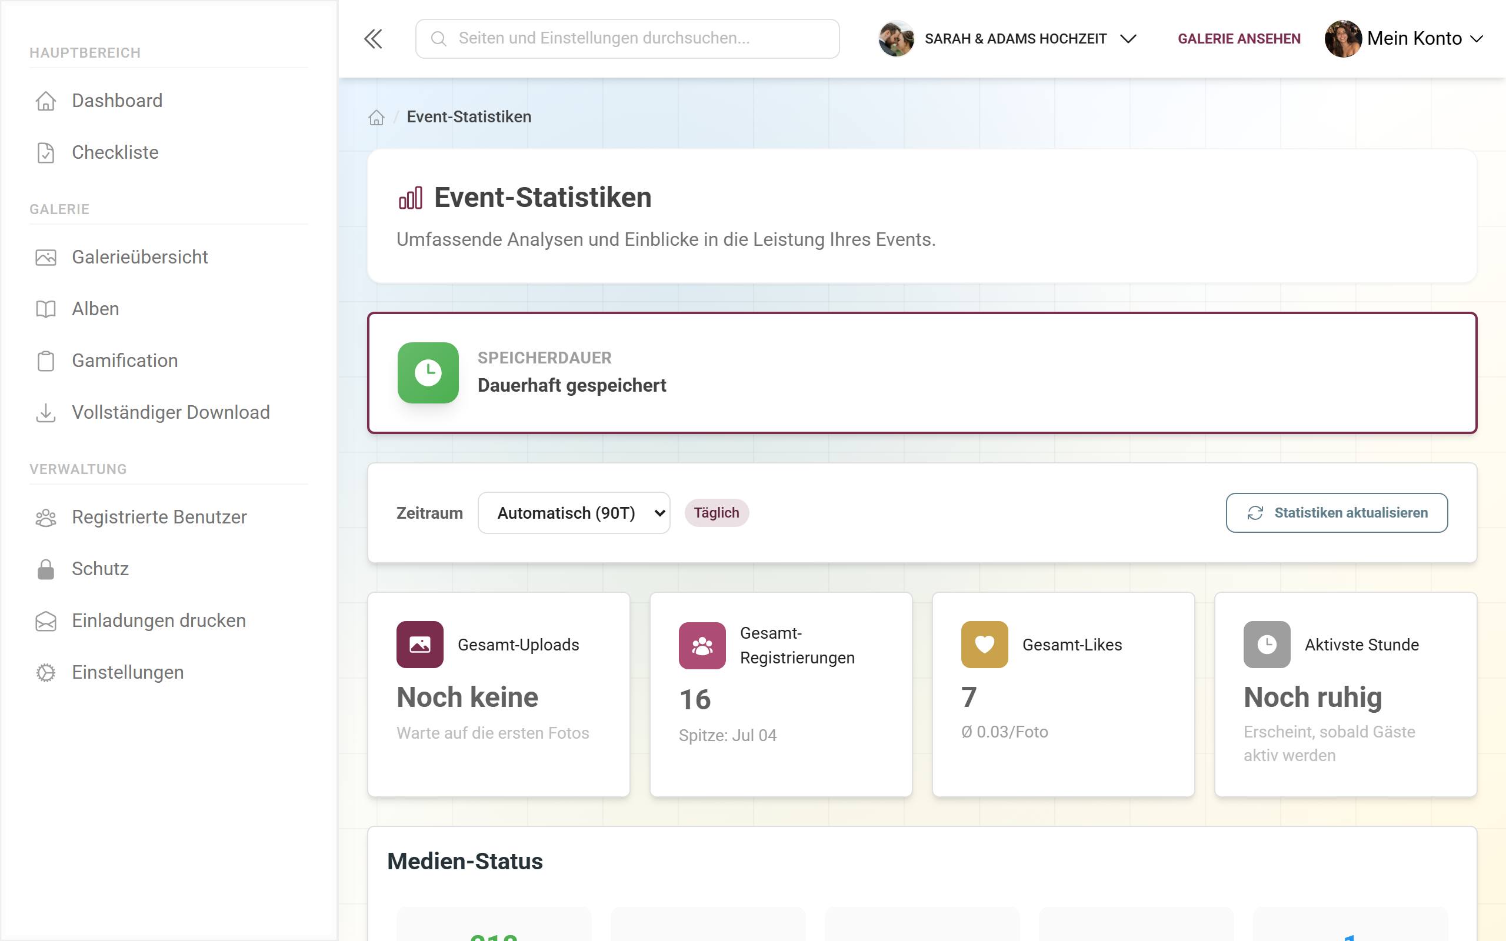Screen dimensions: 1506x941
Task: Click the Gesamt-Likes heart icon
Action: coord(985,645)
